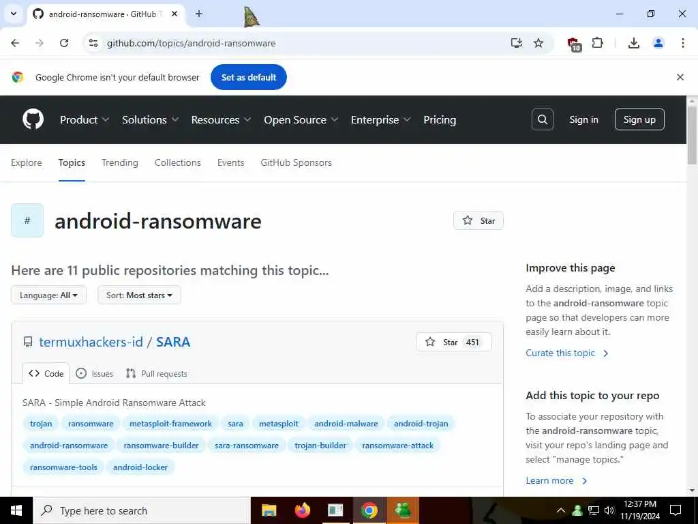Image resolution: width=698 pixels, height=524 pixels.
Task: Click Curate this topic link
Action: 566,353
